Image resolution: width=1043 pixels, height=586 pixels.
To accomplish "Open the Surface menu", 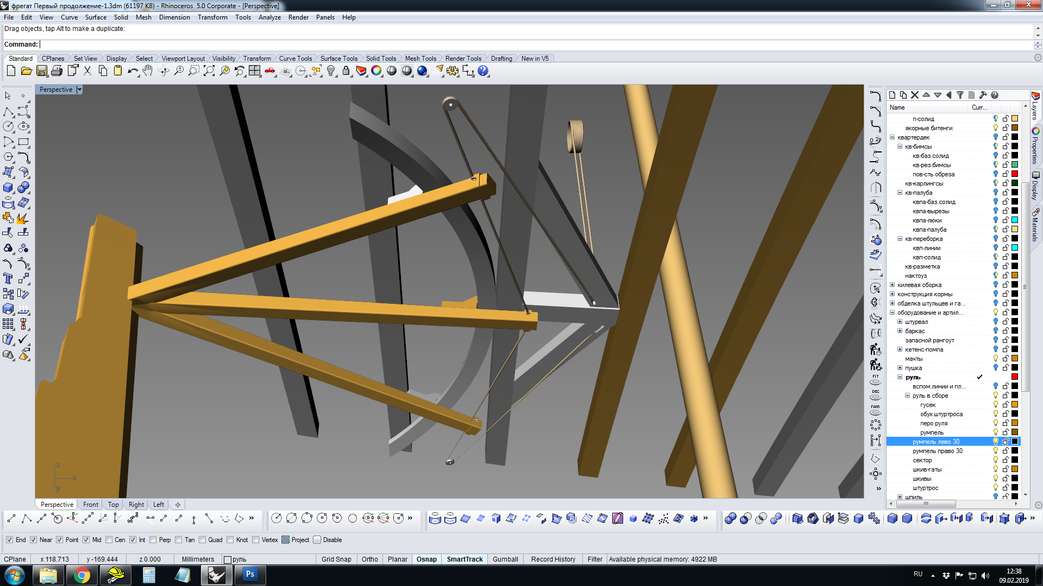I will pos(96,17).
